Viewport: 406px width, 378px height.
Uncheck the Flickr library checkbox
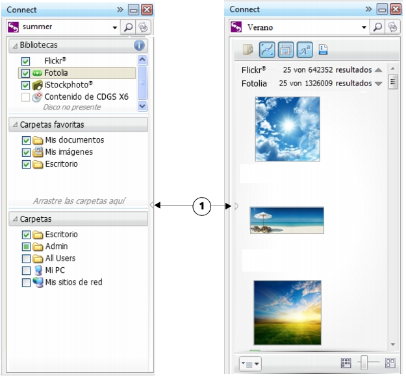(26, 61)
